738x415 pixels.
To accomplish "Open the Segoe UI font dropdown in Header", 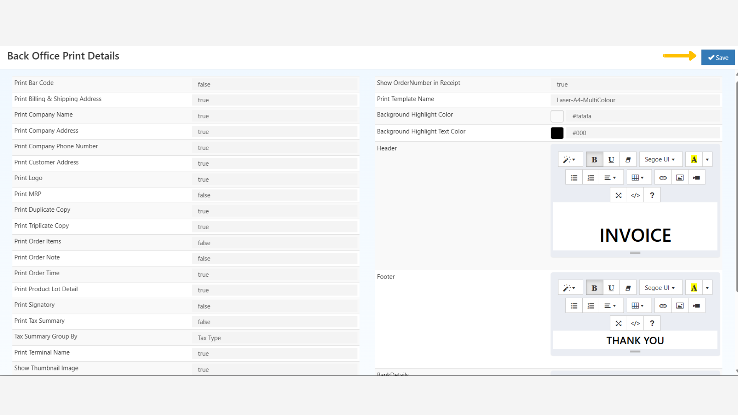I will tap(660, 159).
